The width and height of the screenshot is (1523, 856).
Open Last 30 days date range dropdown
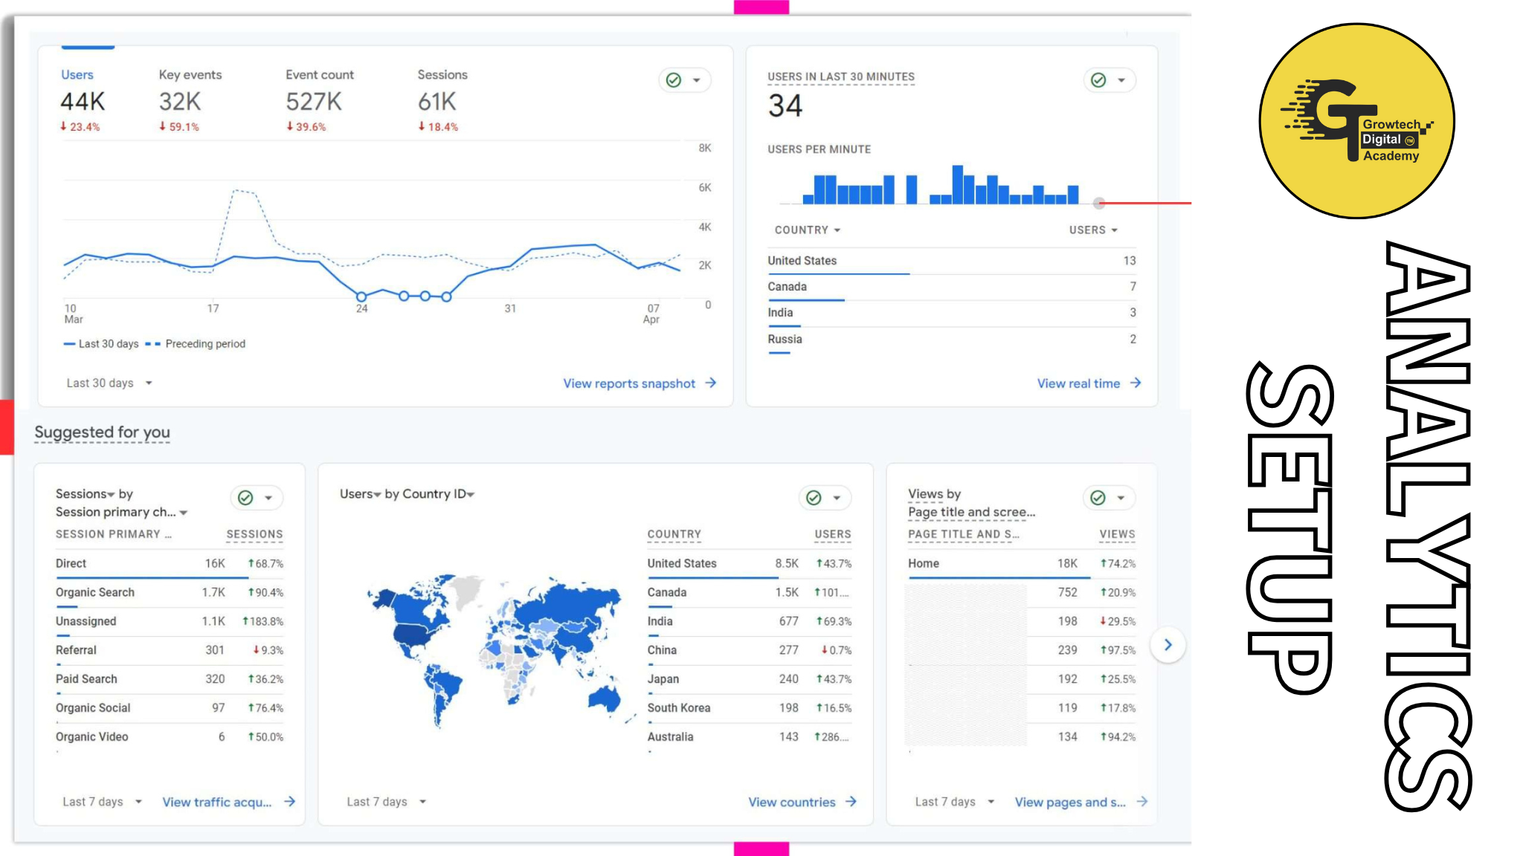pyautogui.click(x=109, y=383)
